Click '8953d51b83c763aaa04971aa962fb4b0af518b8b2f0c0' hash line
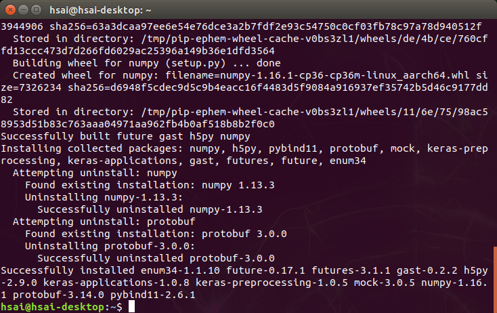Viewport: 497px width, 313px height. click(137, 124)
